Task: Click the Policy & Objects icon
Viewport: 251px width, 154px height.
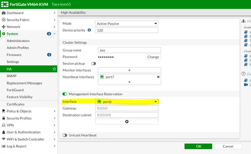Action: pos(4,111)
